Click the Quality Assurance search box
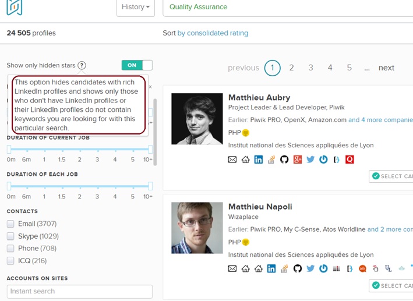 click(288, 7)
